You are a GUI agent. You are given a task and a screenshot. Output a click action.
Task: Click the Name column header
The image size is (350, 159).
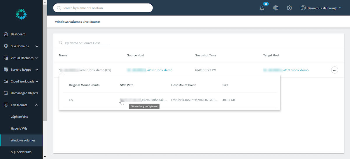63,55
